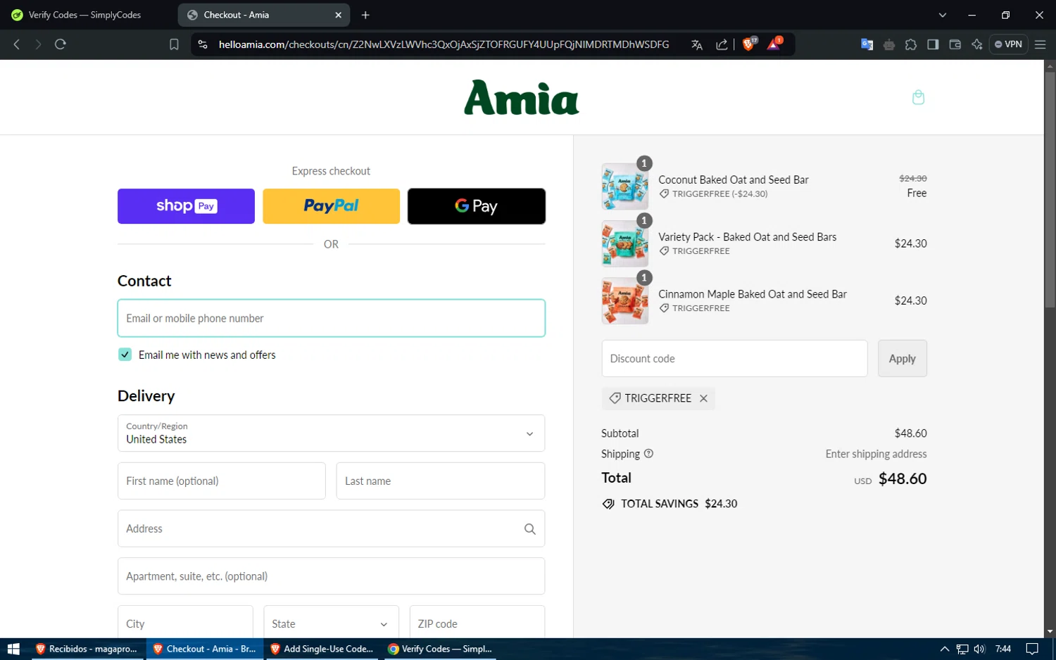Close the Checkout - Amia tab

[338, 15]
